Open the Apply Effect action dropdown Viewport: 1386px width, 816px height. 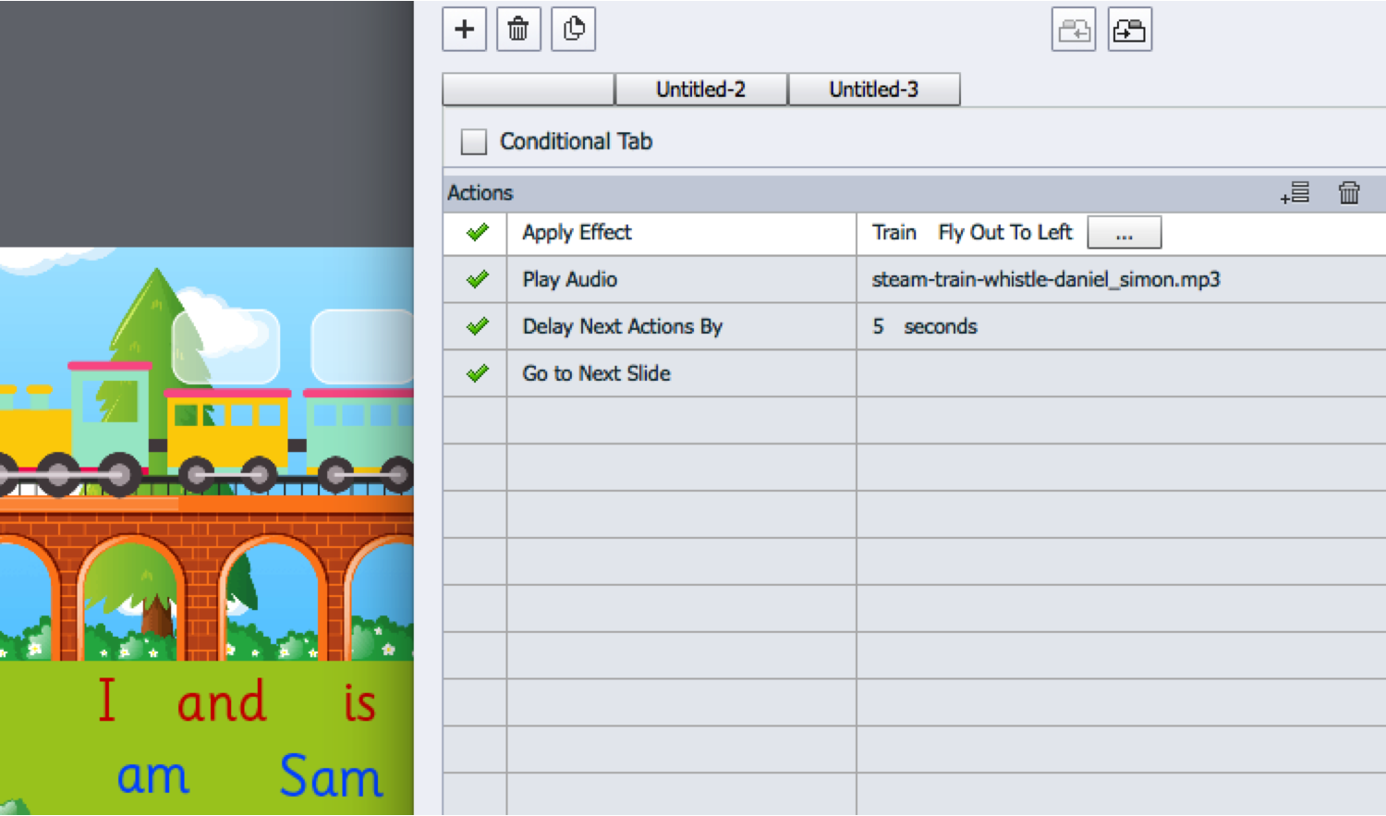click(x=680, y=233)
